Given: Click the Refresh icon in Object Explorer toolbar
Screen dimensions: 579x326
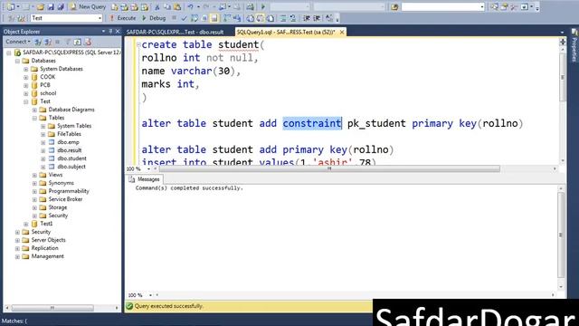Looking at the screenshot, I should pyautogui.click(x=78, y=42).
